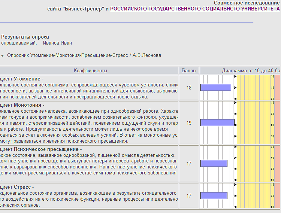Click the Монотония chart bar
The image size is (281, 213).
(x=217, y=123)
